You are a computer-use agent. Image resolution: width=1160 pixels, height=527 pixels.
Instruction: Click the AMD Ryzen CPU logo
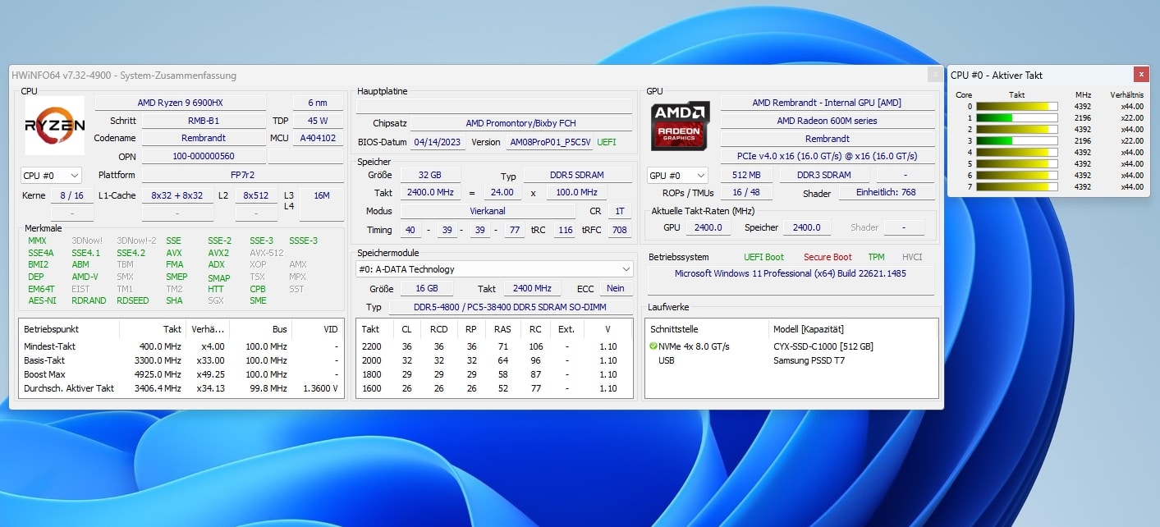pyautogui.click(x=55, y=126)
